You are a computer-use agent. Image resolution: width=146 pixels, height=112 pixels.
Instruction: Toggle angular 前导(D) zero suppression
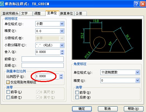point(77,93)
